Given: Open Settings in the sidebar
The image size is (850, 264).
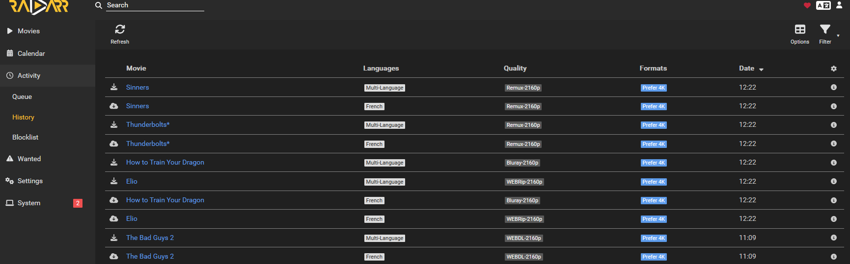Looking at the screenshot, I should click(x=48, y=181).
